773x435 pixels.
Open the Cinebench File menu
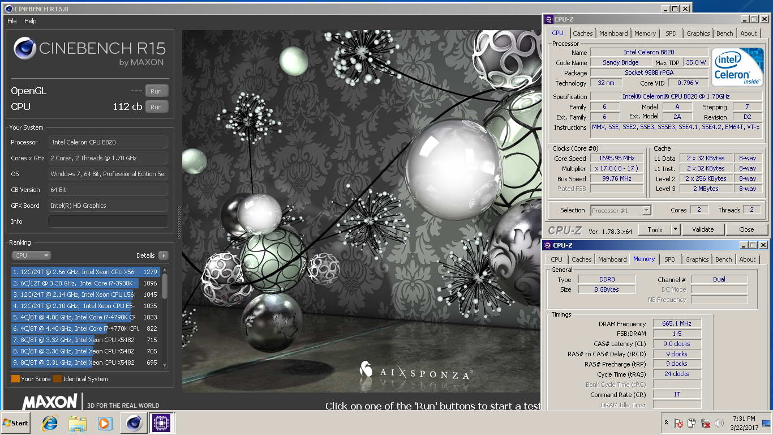point(12,21)
